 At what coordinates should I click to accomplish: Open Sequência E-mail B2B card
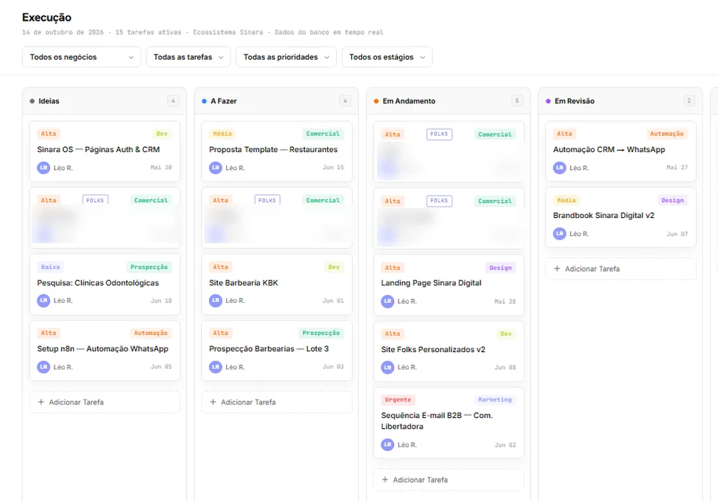[x=449, y=423]
